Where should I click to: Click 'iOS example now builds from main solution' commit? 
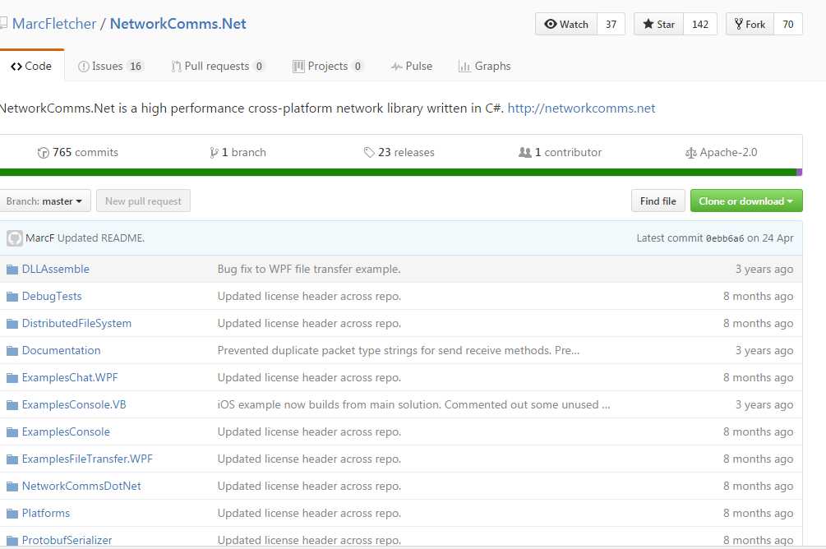(x=413, y=405)
